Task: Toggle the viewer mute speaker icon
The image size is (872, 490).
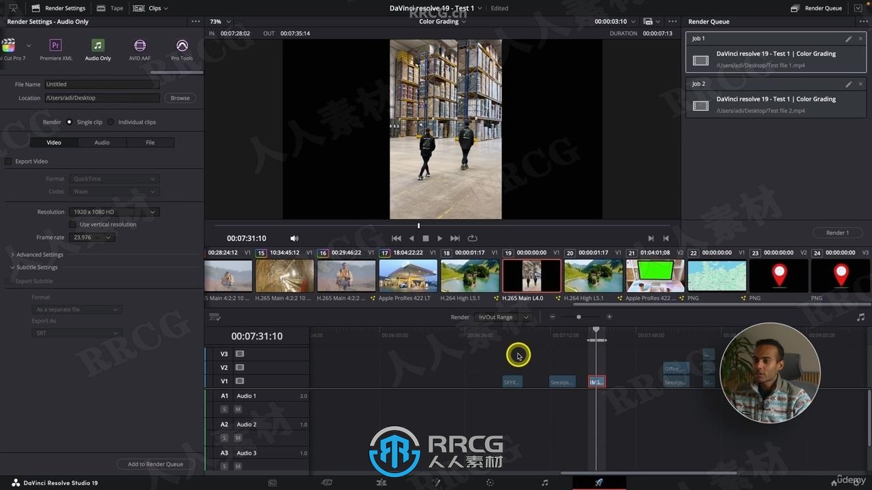Action: click(294, 238)
